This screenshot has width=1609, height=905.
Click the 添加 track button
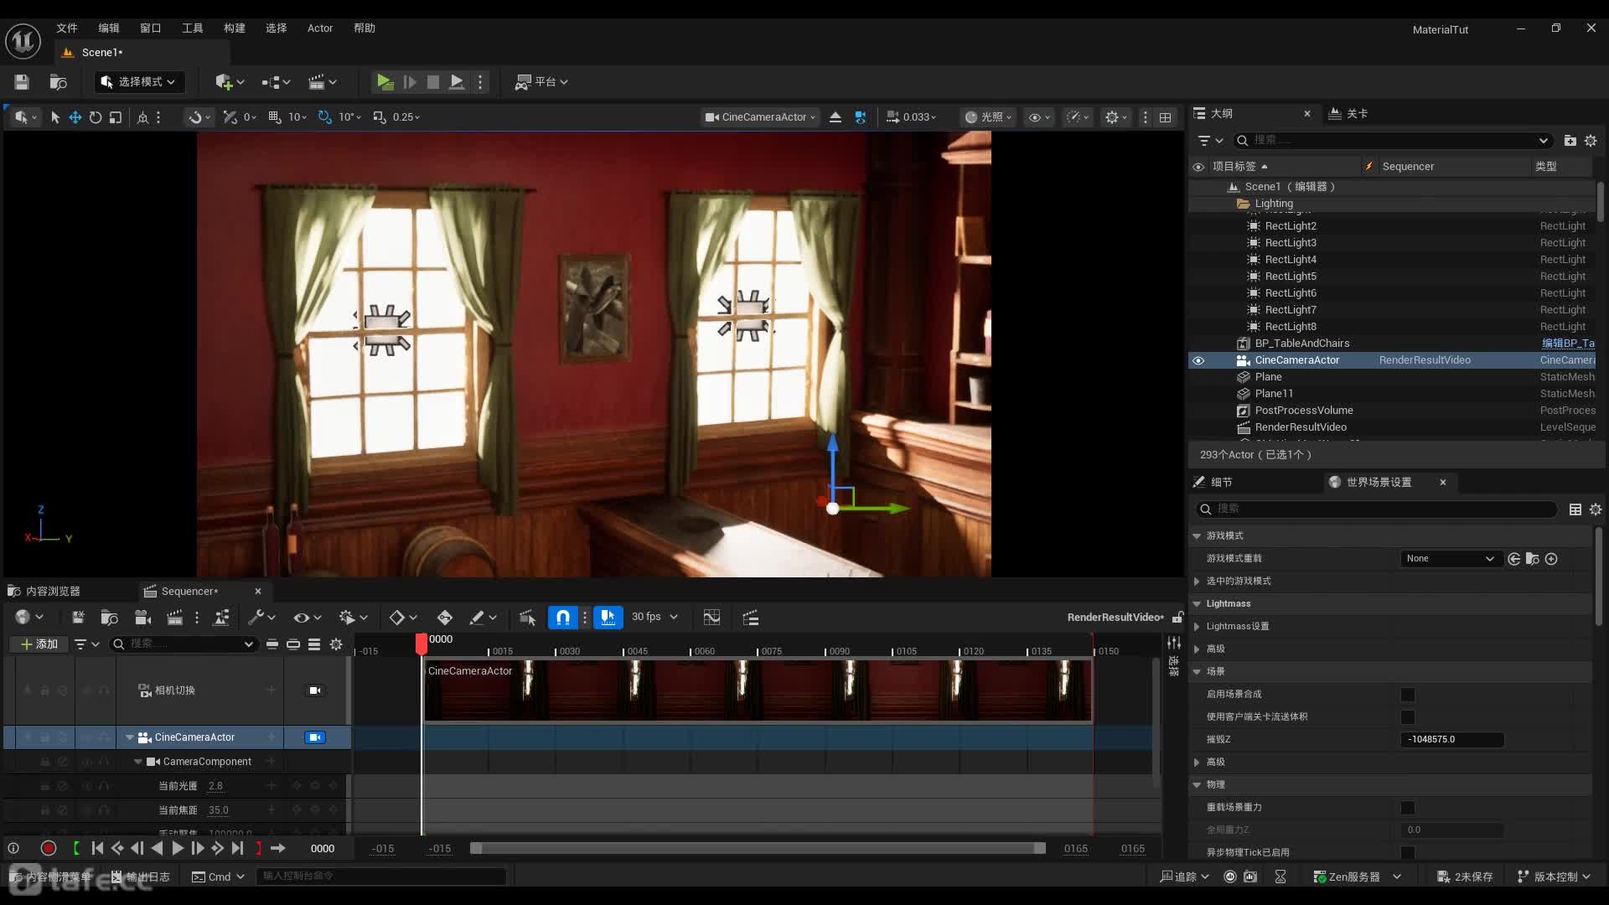[39, 644]
